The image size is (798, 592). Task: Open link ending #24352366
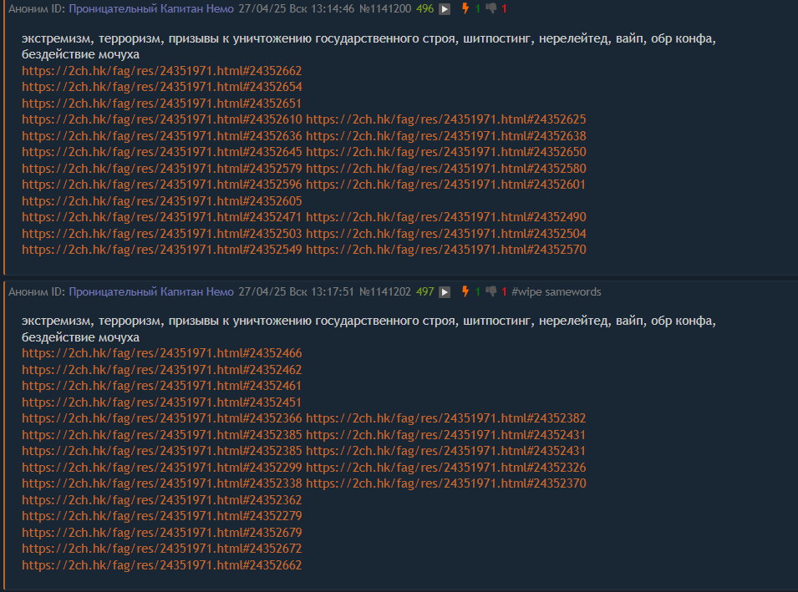[x=162, y=418]
